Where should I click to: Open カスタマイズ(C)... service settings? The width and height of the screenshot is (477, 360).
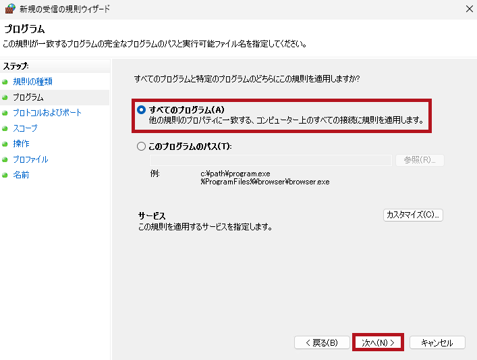(x=413, y=215)
